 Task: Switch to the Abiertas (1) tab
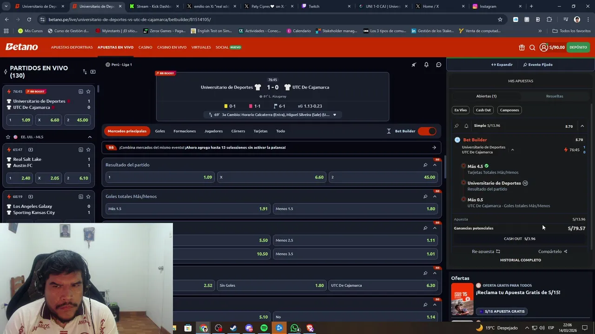pyautogui.click(x=486, y=96)
